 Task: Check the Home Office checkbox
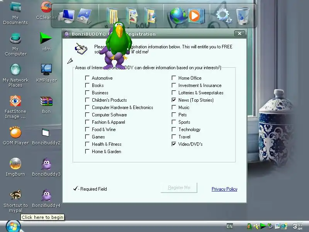click(x=173, y=78)
